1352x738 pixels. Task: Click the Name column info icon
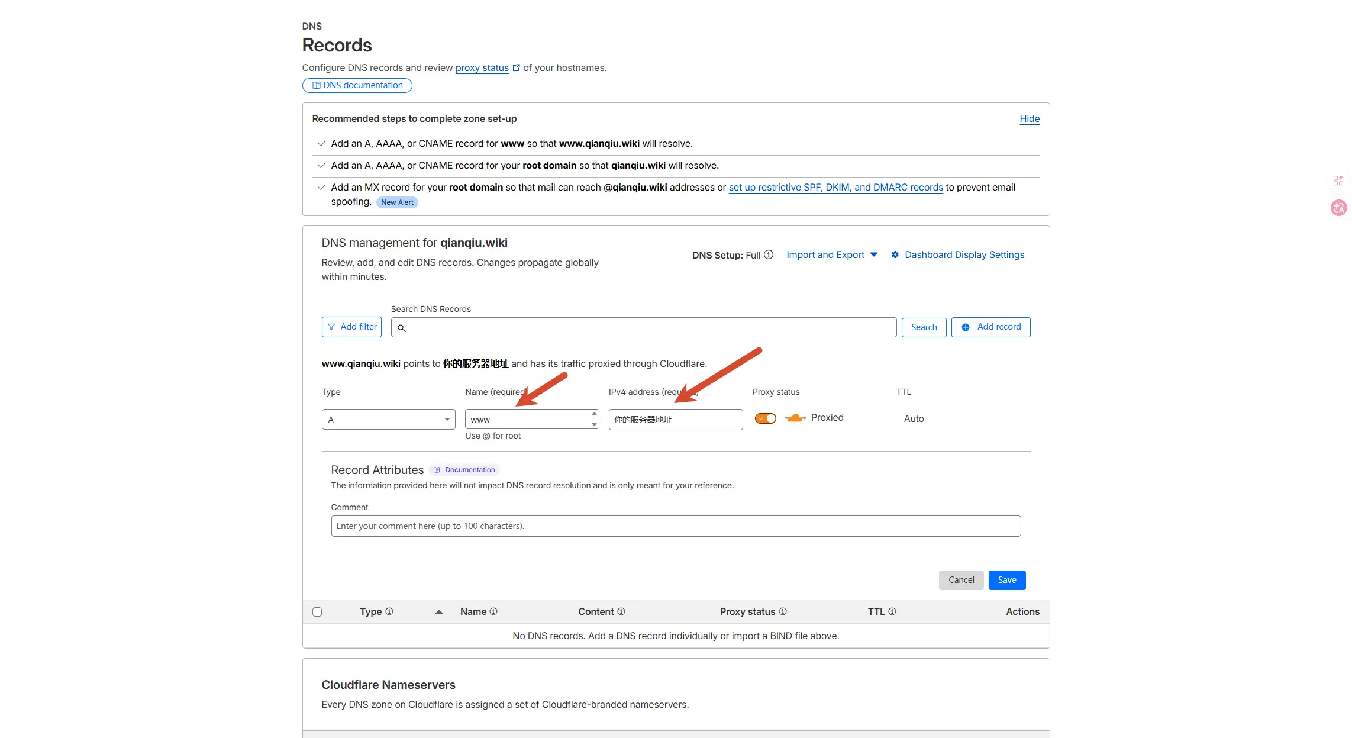click(x=493, y=611)
